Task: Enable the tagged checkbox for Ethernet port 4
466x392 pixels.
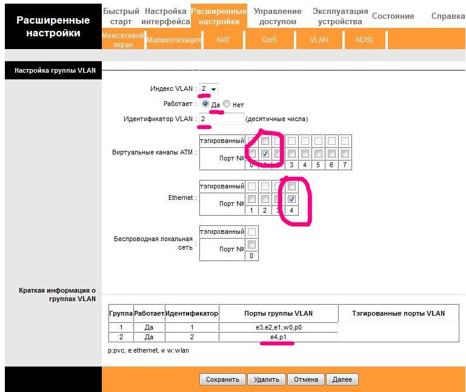Action: click(291, 187)
